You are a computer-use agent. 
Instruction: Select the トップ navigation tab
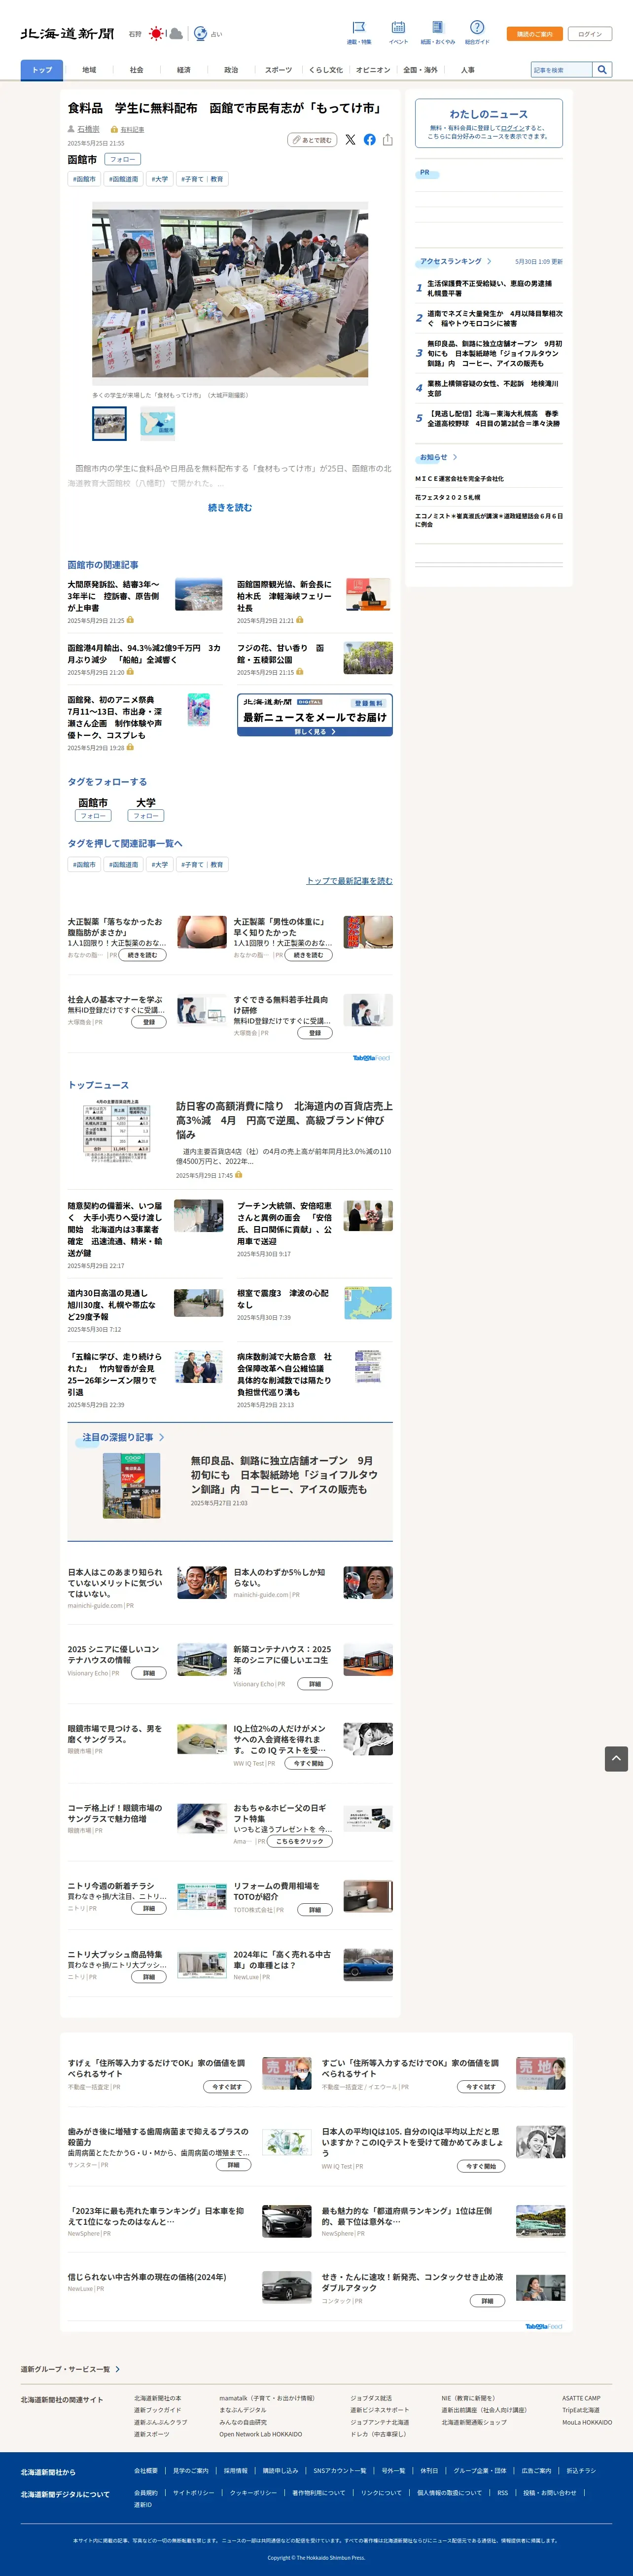42,70
